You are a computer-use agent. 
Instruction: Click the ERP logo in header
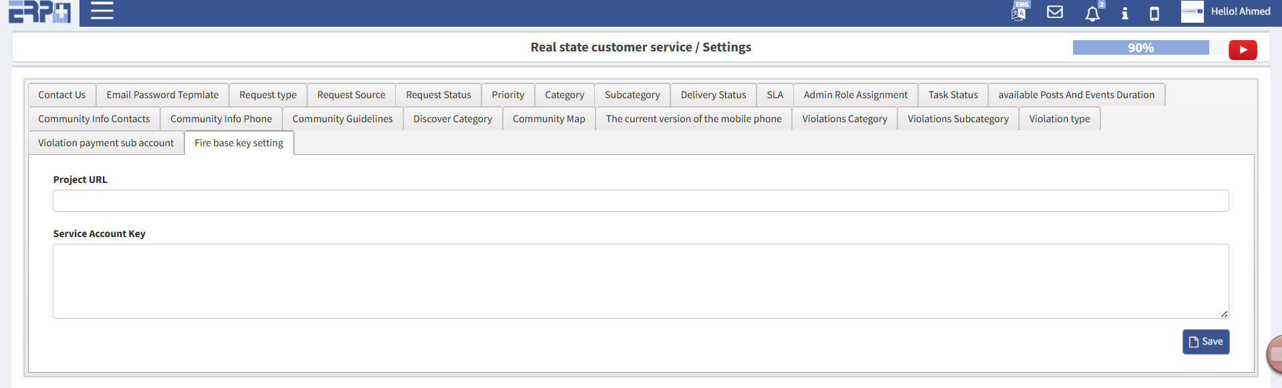(39, 12)
